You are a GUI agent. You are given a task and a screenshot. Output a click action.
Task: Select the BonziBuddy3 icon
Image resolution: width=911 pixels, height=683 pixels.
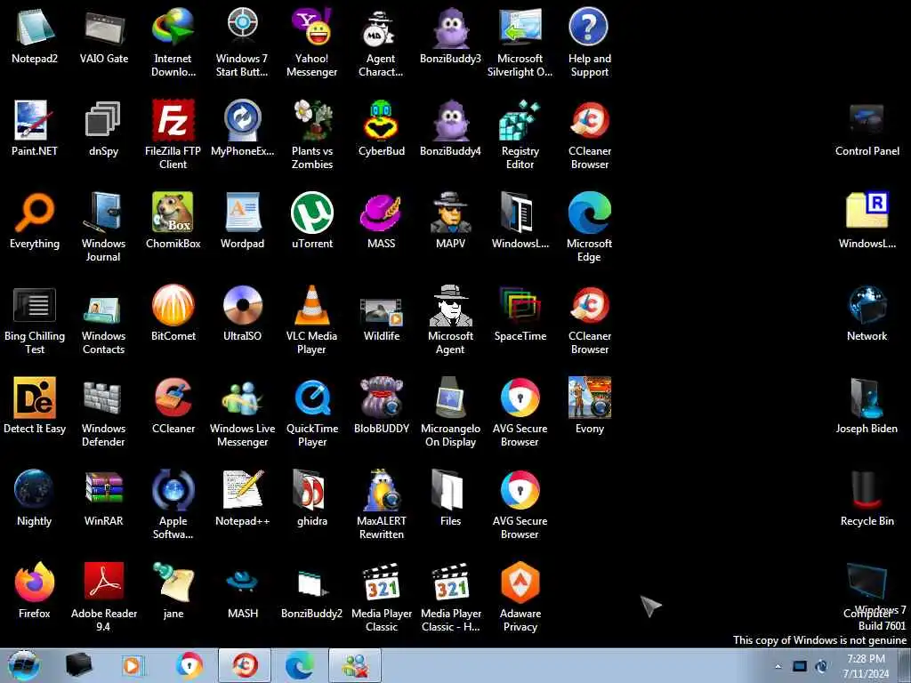click(x=450, y=36)
